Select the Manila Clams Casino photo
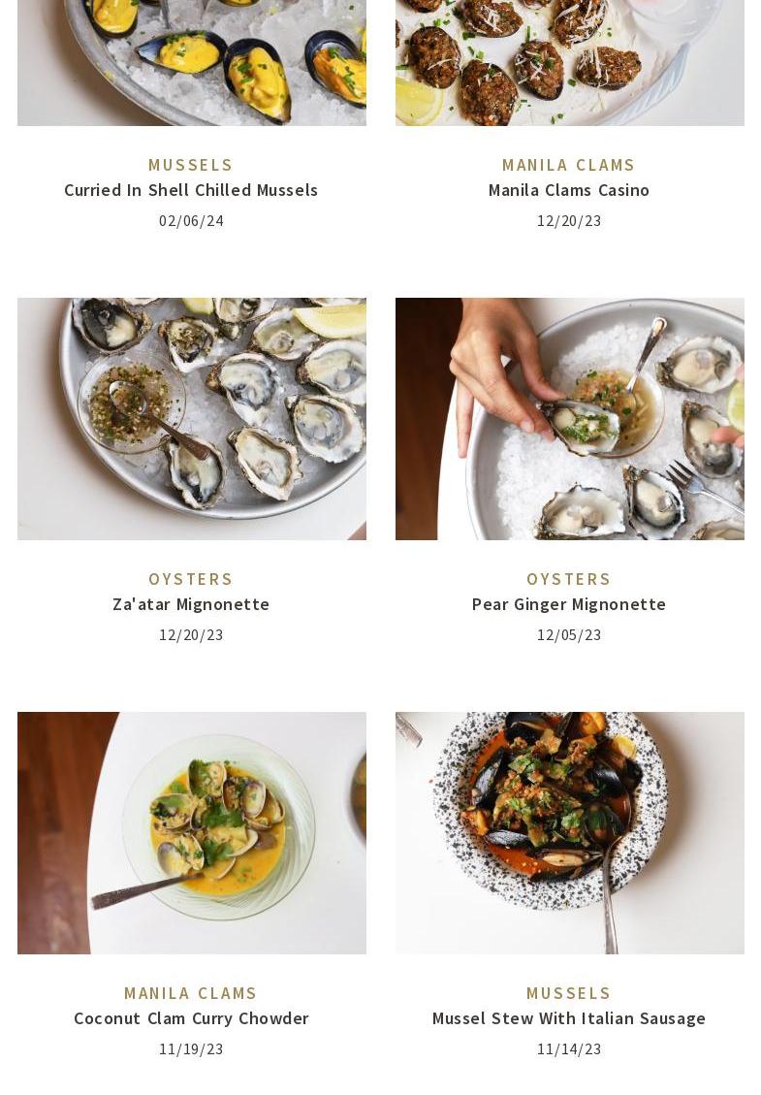The height and width of the screenshot is (1095, 761). click(x=569, y=63)
